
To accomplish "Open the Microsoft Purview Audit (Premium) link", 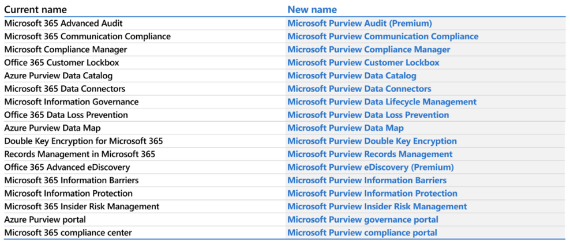I will pyautogui.click(x=359, y=24).
